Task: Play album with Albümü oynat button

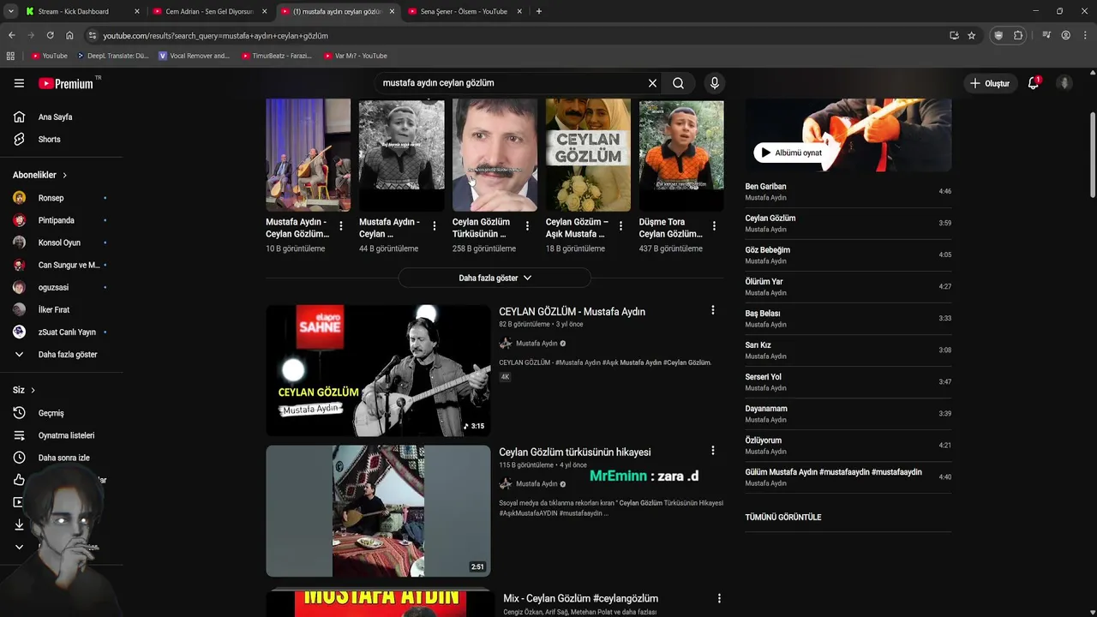Action: click(791, 153)
